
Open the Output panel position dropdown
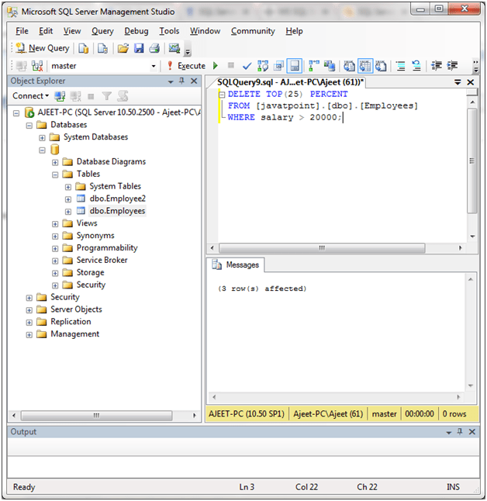pyautogui.click(x=449, y=432)
